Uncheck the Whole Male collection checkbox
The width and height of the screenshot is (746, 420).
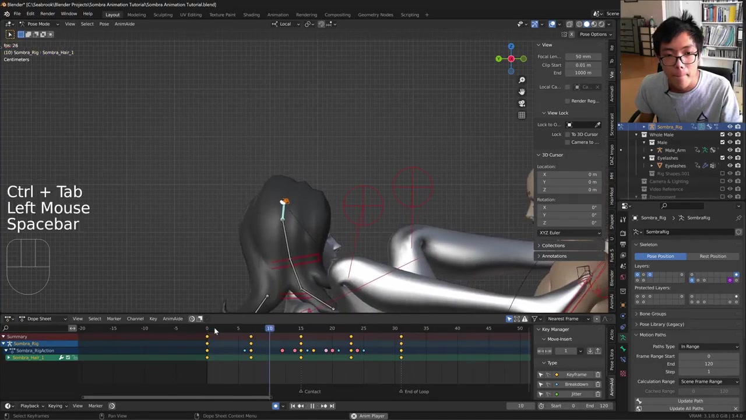tap(722, 135)
